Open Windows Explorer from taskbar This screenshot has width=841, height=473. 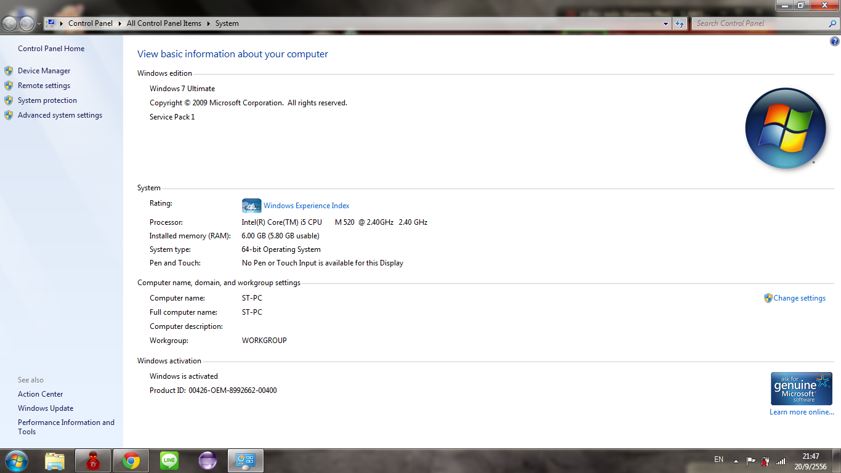pyautogui.click(x=55, y=461)
